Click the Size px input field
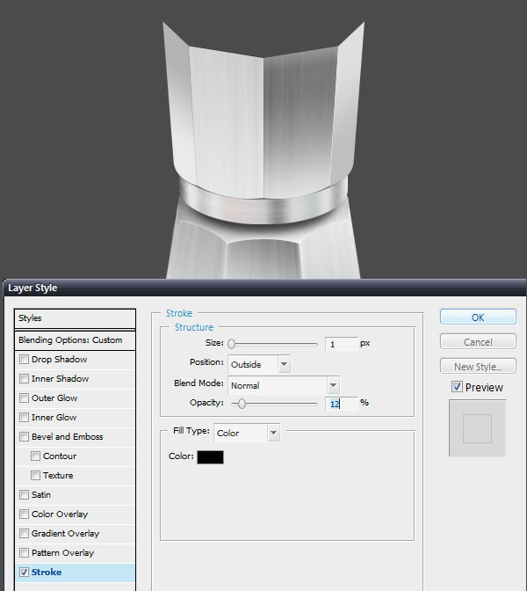Viewport: 527px width, 591px height. pos(341,344)
